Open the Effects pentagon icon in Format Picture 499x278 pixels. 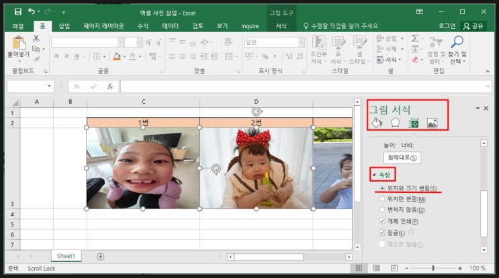396,123
